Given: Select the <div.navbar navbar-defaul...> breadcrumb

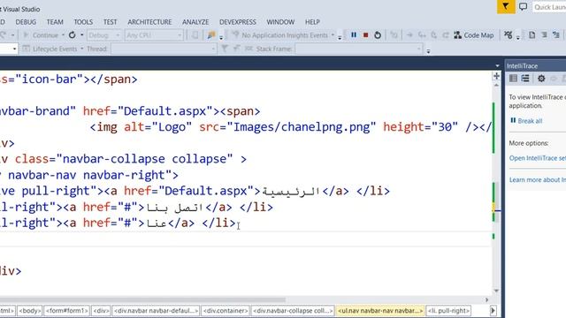Looking at the screenshot, I should [157, 310].
